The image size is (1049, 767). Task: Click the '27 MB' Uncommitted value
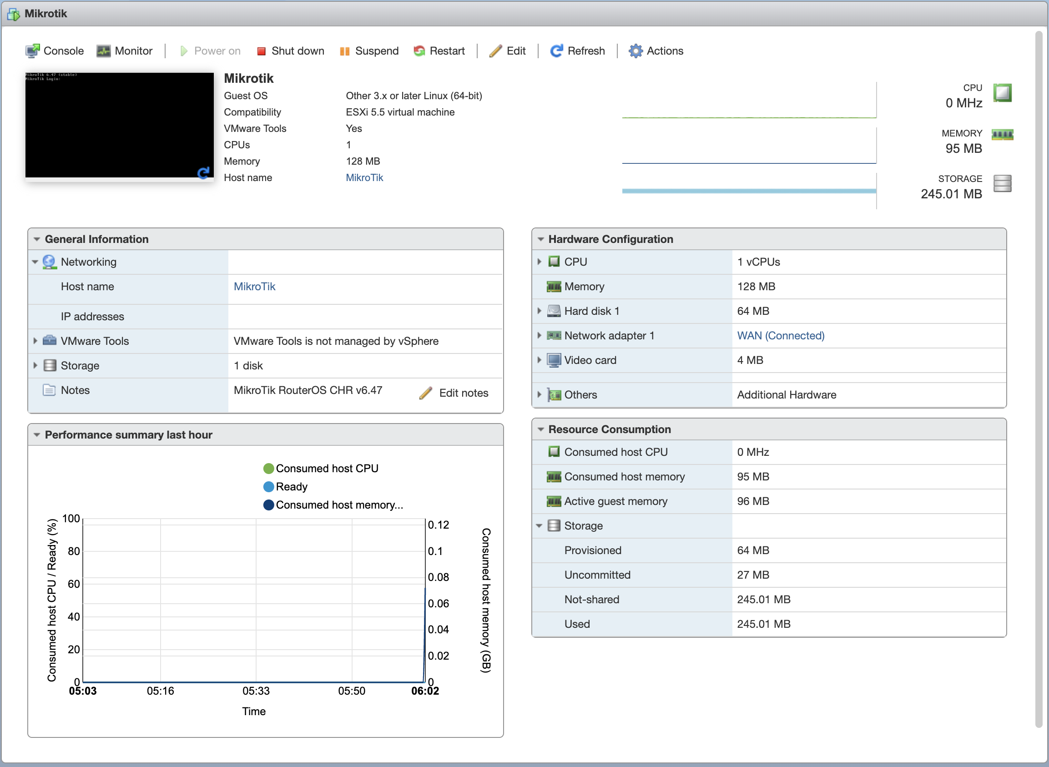coord(753,575)
